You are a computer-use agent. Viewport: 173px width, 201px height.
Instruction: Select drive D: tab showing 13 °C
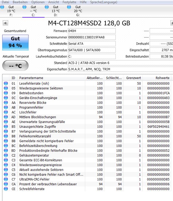(55, 11)
